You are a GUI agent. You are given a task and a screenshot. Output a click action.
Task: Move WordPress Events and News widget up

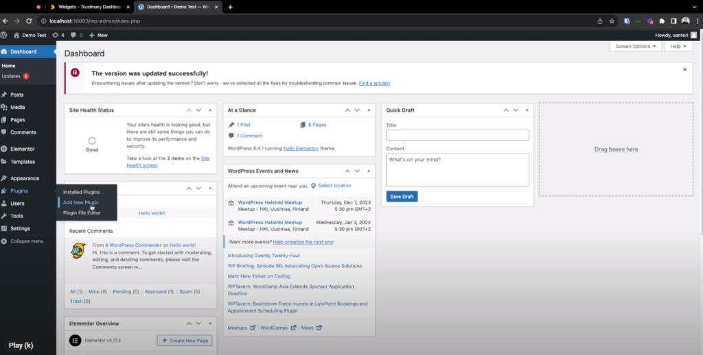tap(347, 171)
